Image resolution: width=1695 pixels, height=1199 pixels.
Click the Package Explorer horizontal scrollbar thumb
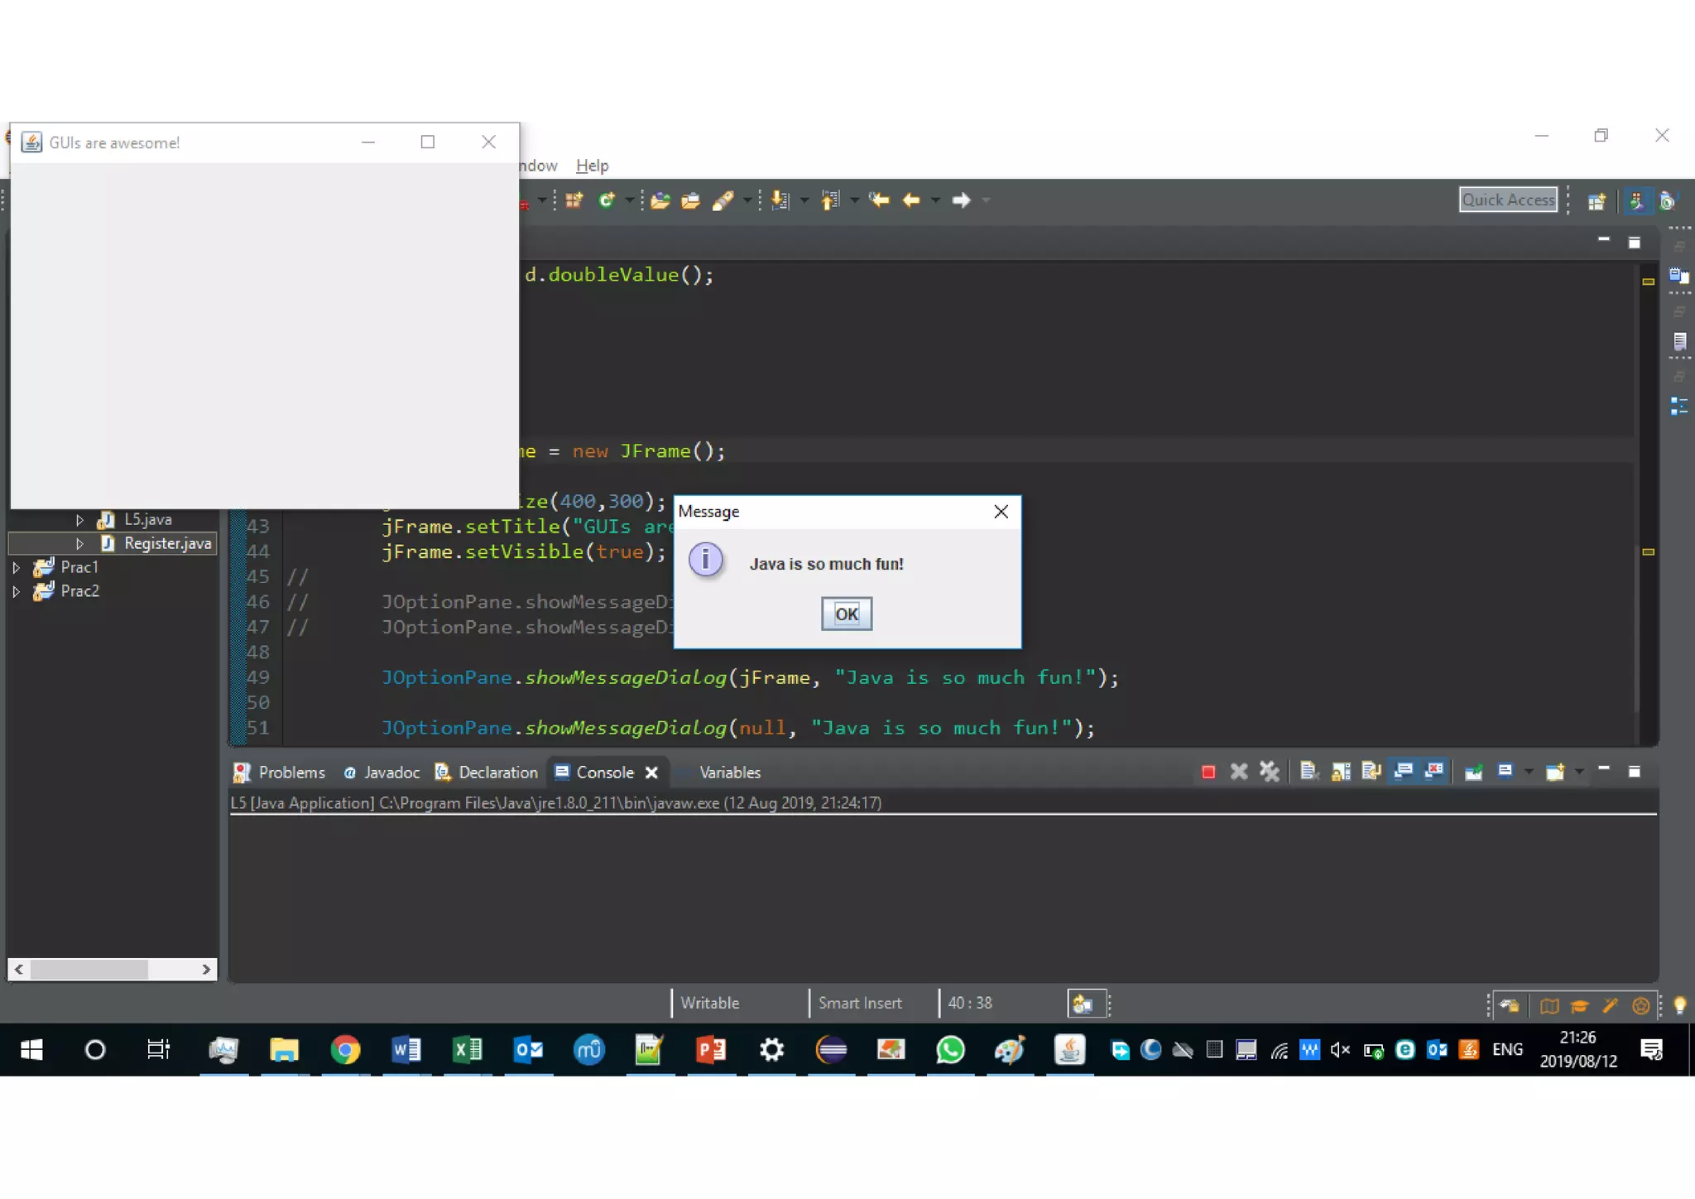(89, 969)
